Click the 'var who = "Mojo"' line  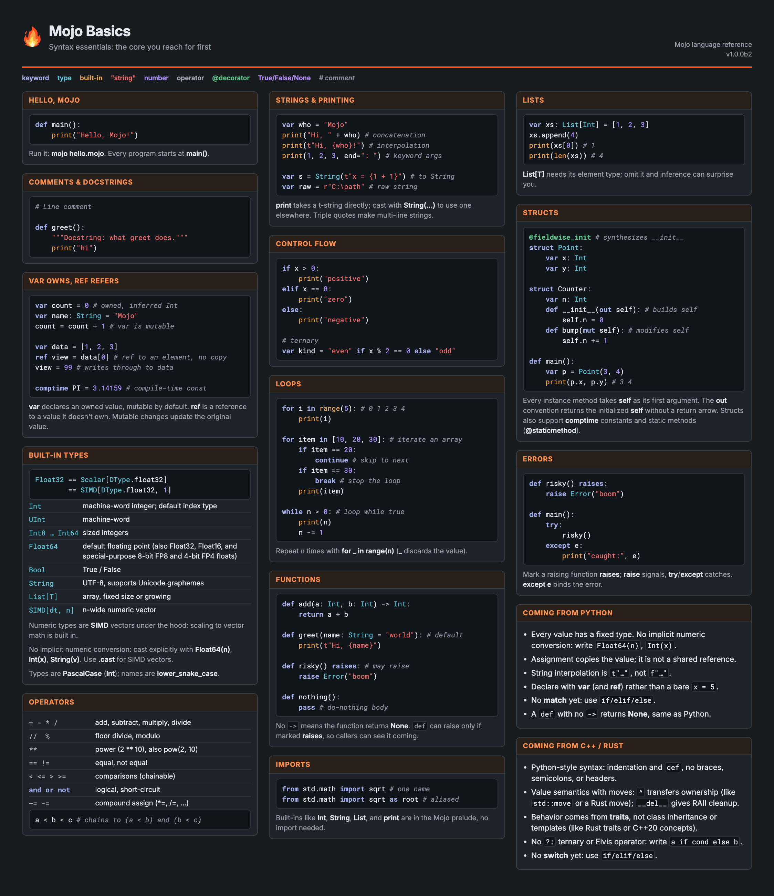point(315,125)
